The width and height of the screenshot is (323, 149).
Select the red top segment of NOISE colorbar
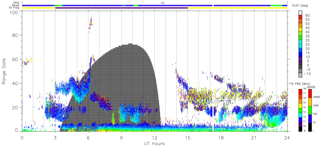pos(310,94)
